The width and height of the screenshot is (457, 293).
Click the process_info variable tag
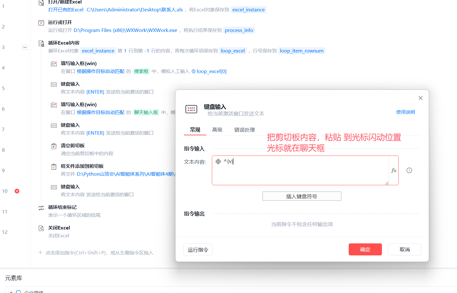pyautogui.click(x=239, y=30)
